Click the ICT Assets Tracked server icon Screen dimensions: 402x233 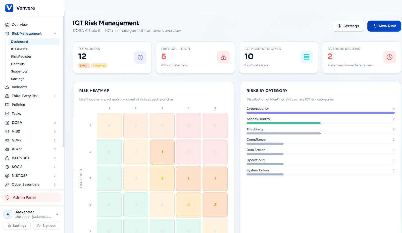coord(307,57)
